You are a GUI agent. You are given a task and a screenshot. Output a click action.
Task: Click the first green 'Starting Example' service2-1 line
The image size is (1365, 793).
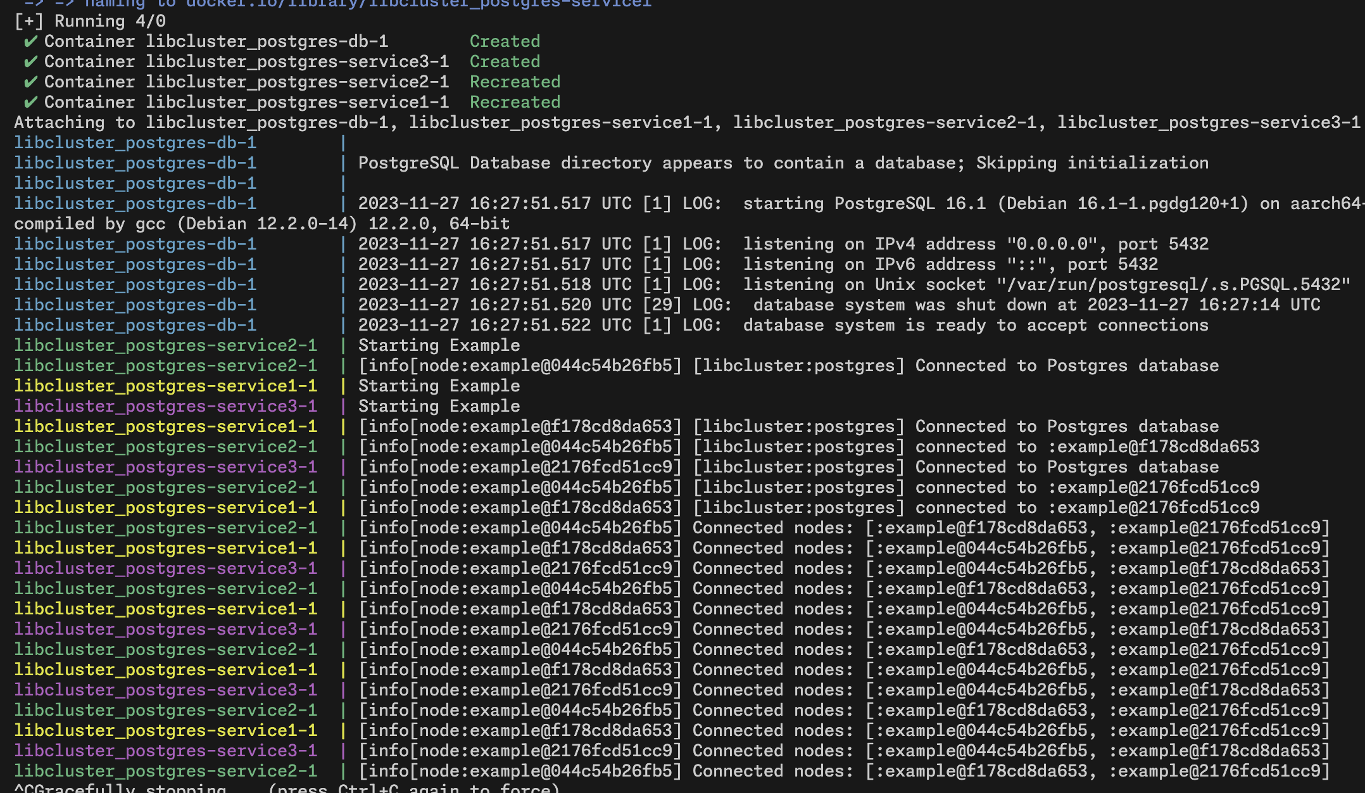coord(439,346)
